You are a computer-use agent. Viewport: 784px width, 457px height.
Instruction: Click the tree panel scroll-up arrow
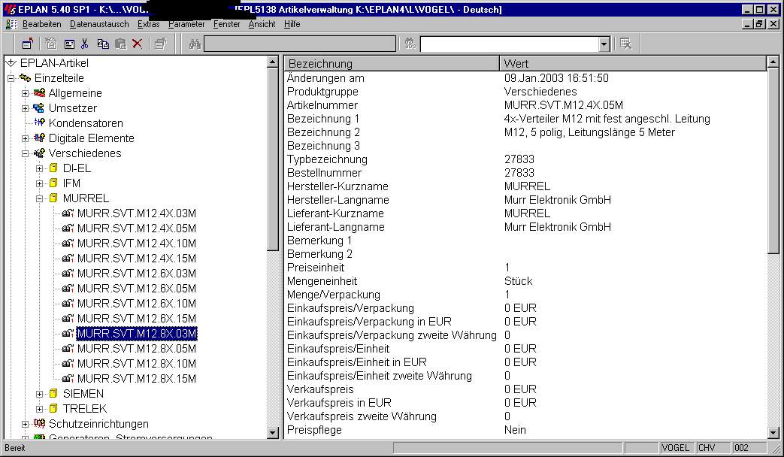tap(273, 62)
